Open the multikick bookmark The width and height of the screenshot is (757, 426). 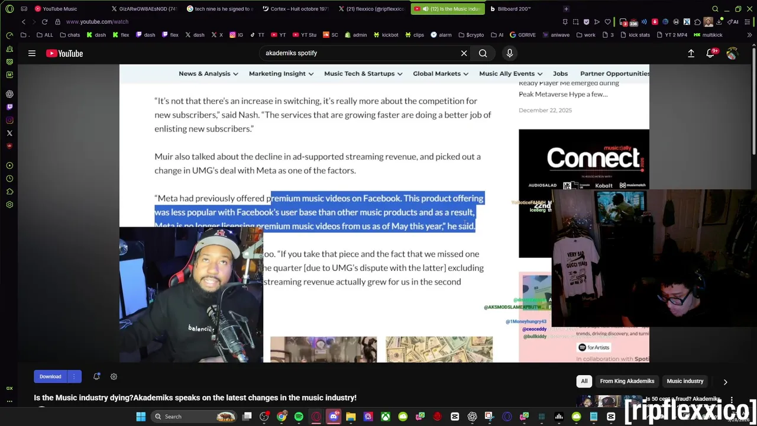point(708,35)
